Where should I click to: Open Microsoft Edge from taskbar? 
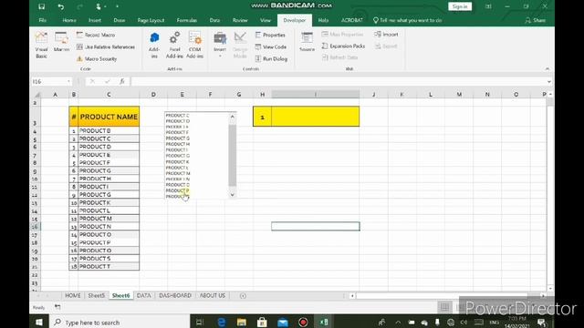point(221,322)
